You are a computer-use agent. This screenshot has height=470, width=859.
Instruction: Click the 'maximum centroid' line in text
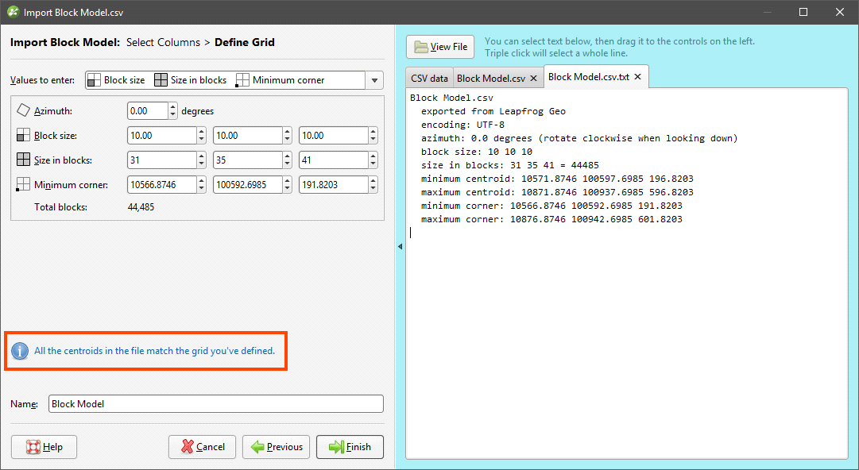(x=557, y=192)
